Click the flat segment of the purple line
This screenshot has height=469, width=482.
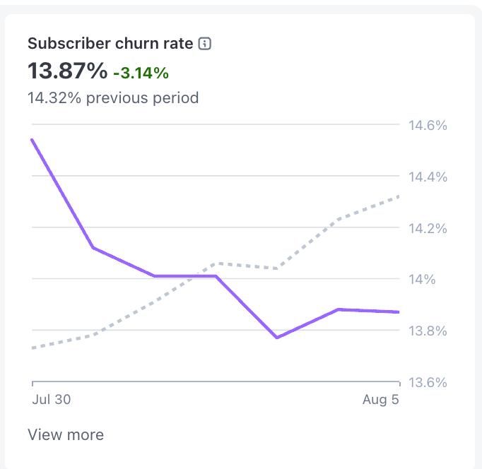click(x=185, y=275)
